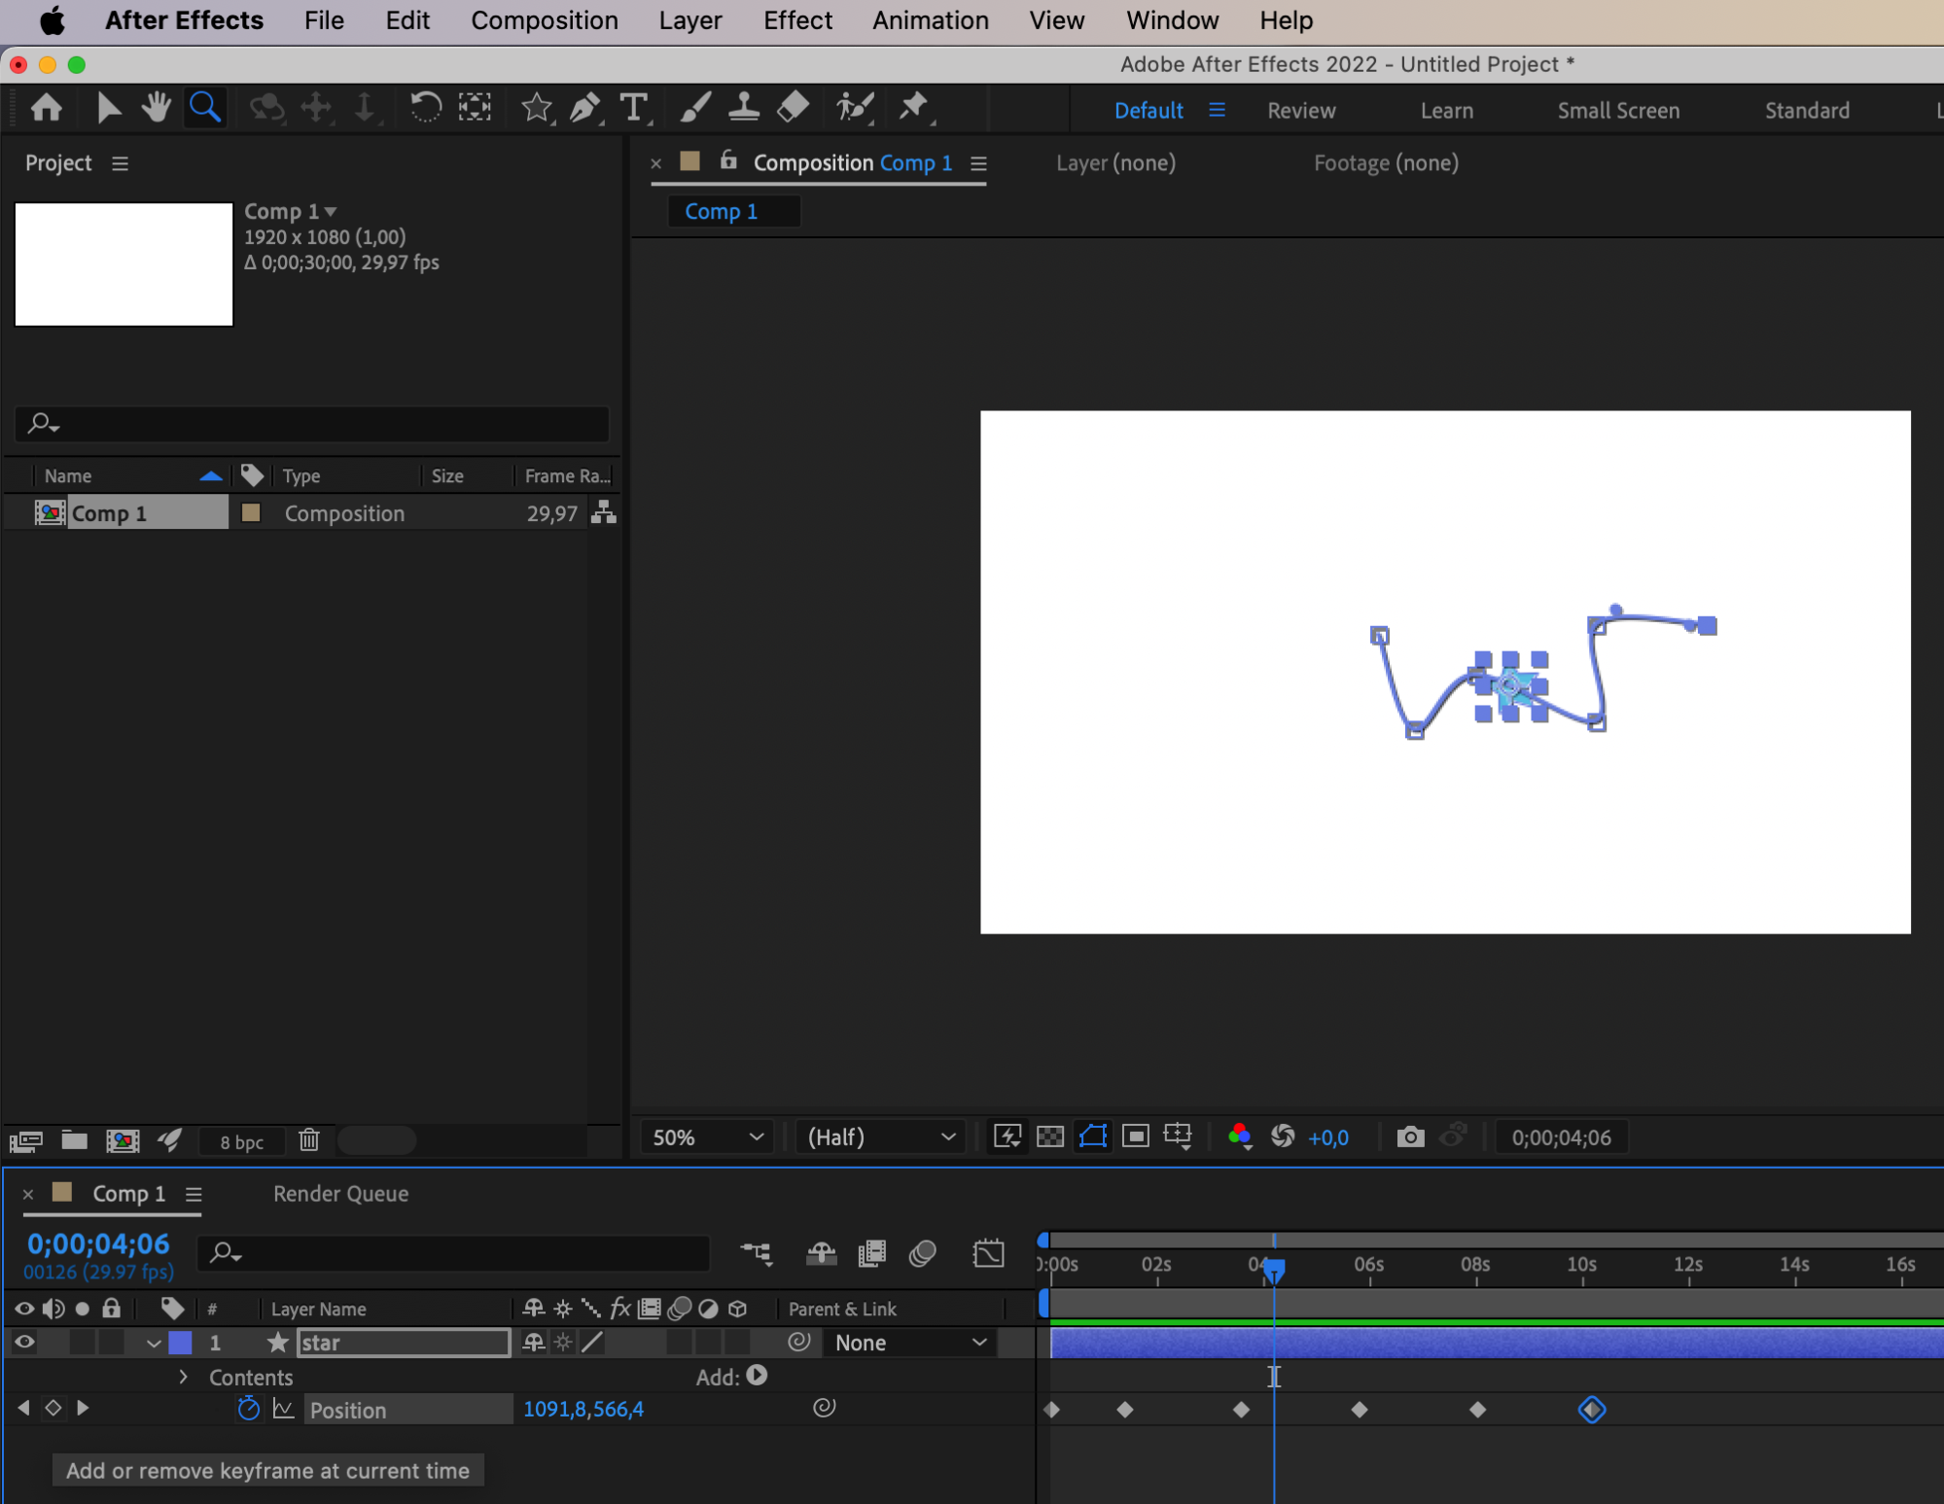Click trash icon in Project panel
Viewport: 1944px width, 1504px height.
309,1140
